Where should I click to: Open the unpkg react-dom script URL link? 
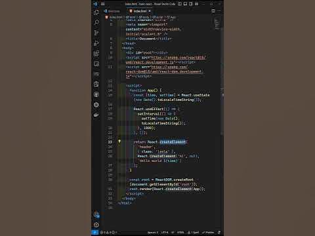click(x=165, y=71)
